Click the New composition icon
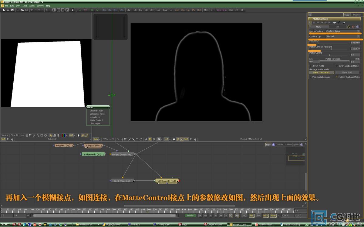 pyautogui.click(x=4, y=10)
